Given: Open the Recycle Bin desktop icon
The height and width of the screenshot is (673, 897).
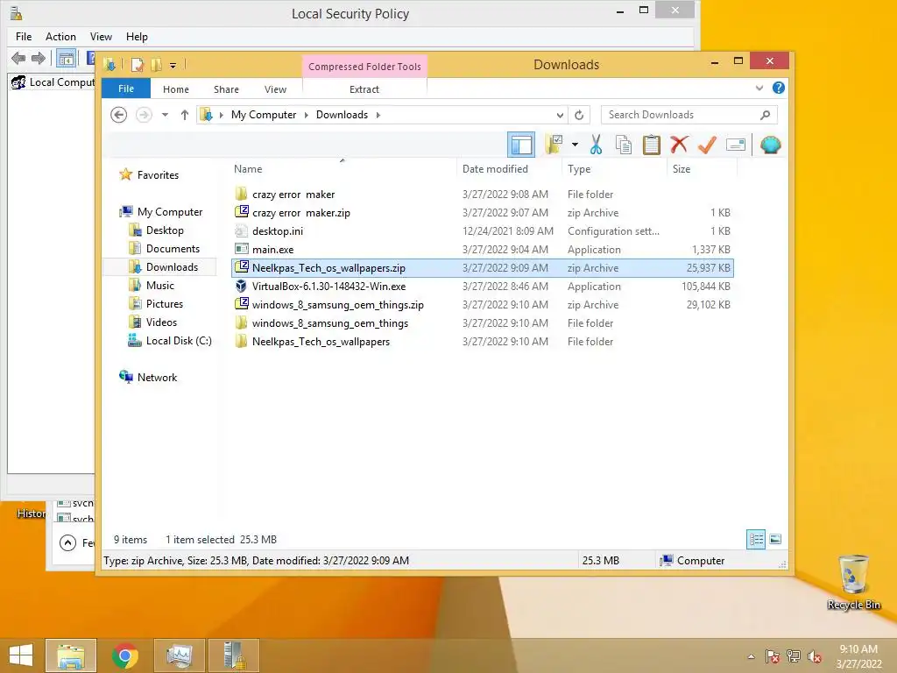Looking at the screenshot, I should (x=853, y=583).
